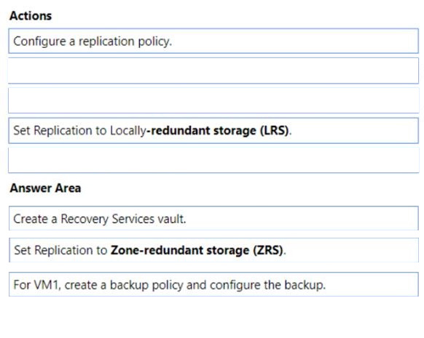Select 'Create a Recovery Services vault' in Answer Area
The width and height of the screenshot is (424, 338).
213,218
